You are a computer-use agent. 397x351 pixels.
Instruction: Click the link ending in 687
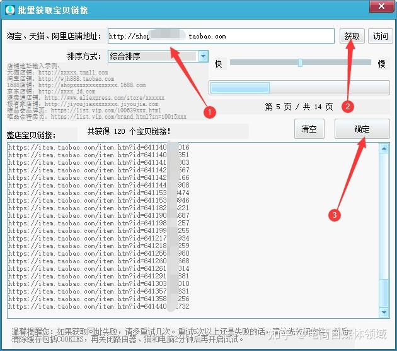pyautogui.click(x=99, y=215)
